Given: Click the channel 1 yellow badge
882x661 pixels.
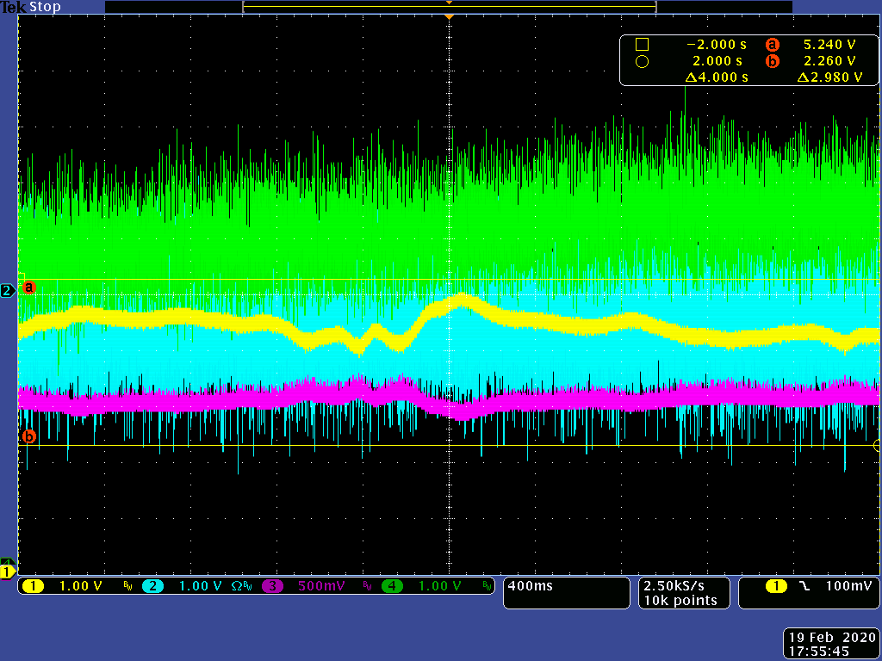Looking at the screenshot, I should click(x=33, y=586).
